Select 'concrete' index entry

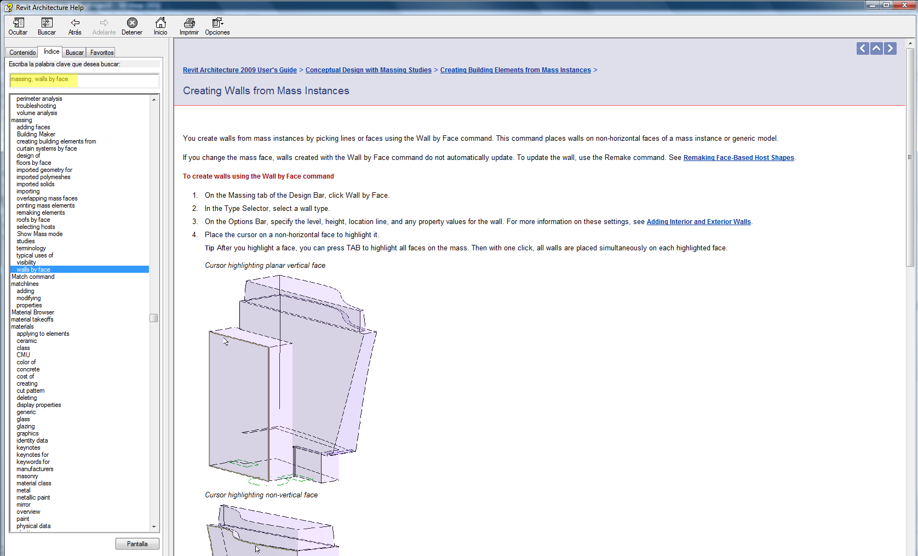(x=28, y=369)
